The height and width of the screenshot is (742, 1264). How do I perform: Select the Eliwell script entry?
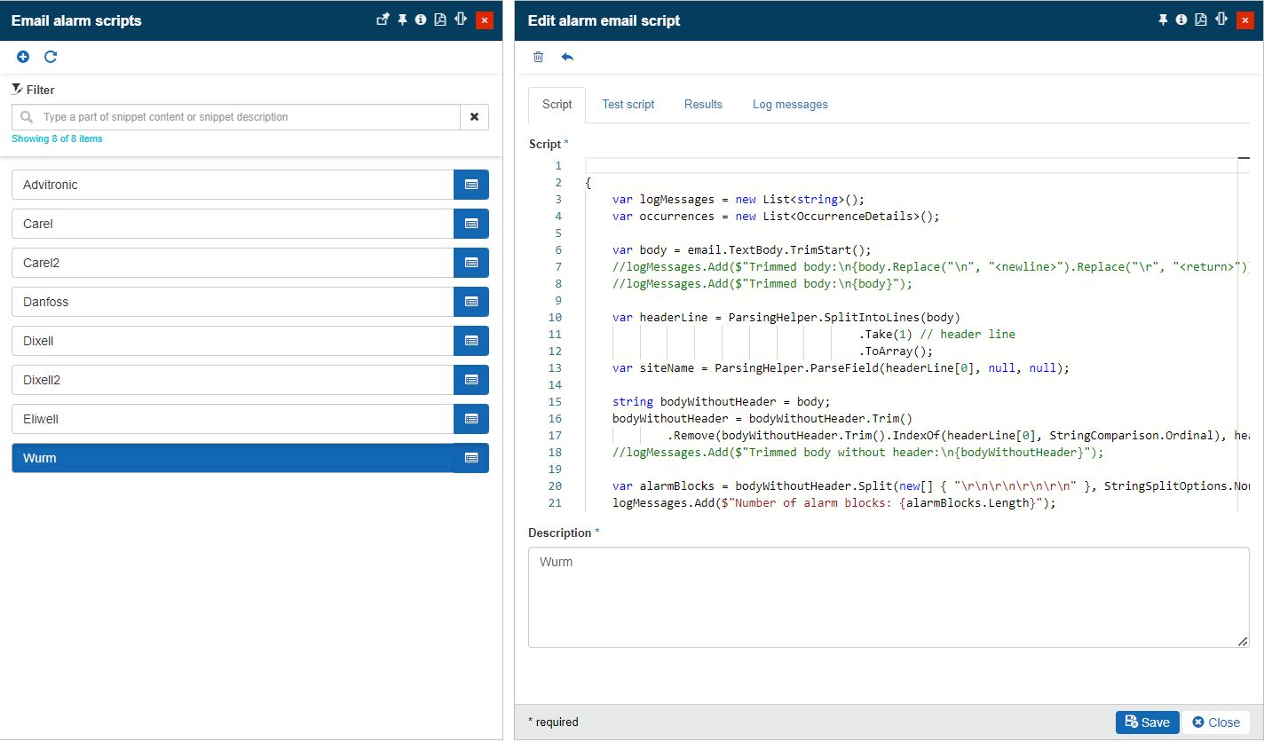(233, 419)
